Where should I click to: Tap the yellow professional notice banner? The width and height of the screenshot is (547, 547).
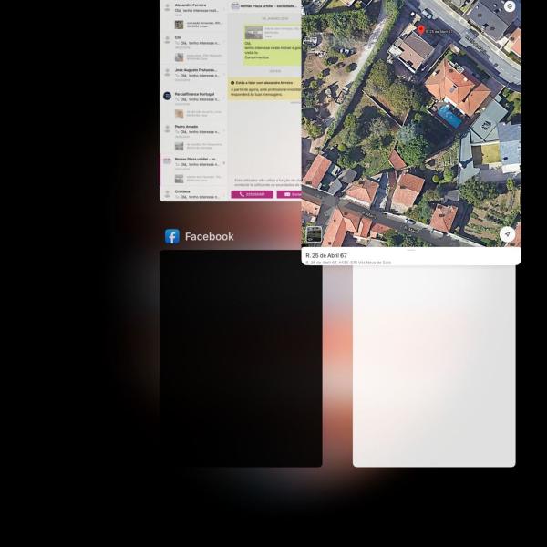[x=264, y=88]
